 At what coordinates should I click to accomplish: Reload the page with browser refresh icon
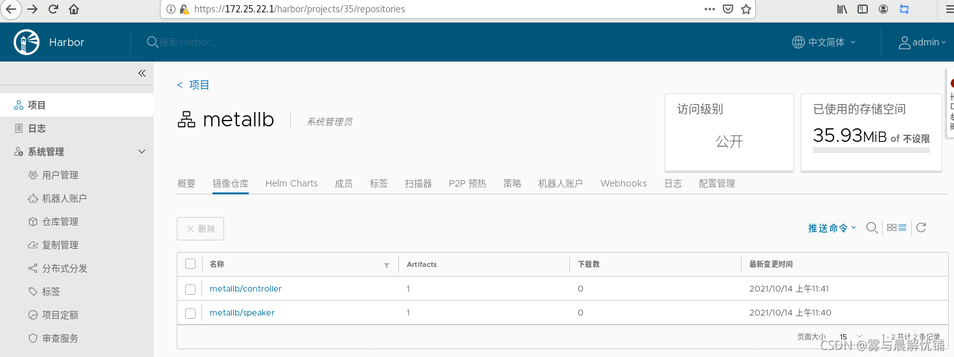point(53,9)
